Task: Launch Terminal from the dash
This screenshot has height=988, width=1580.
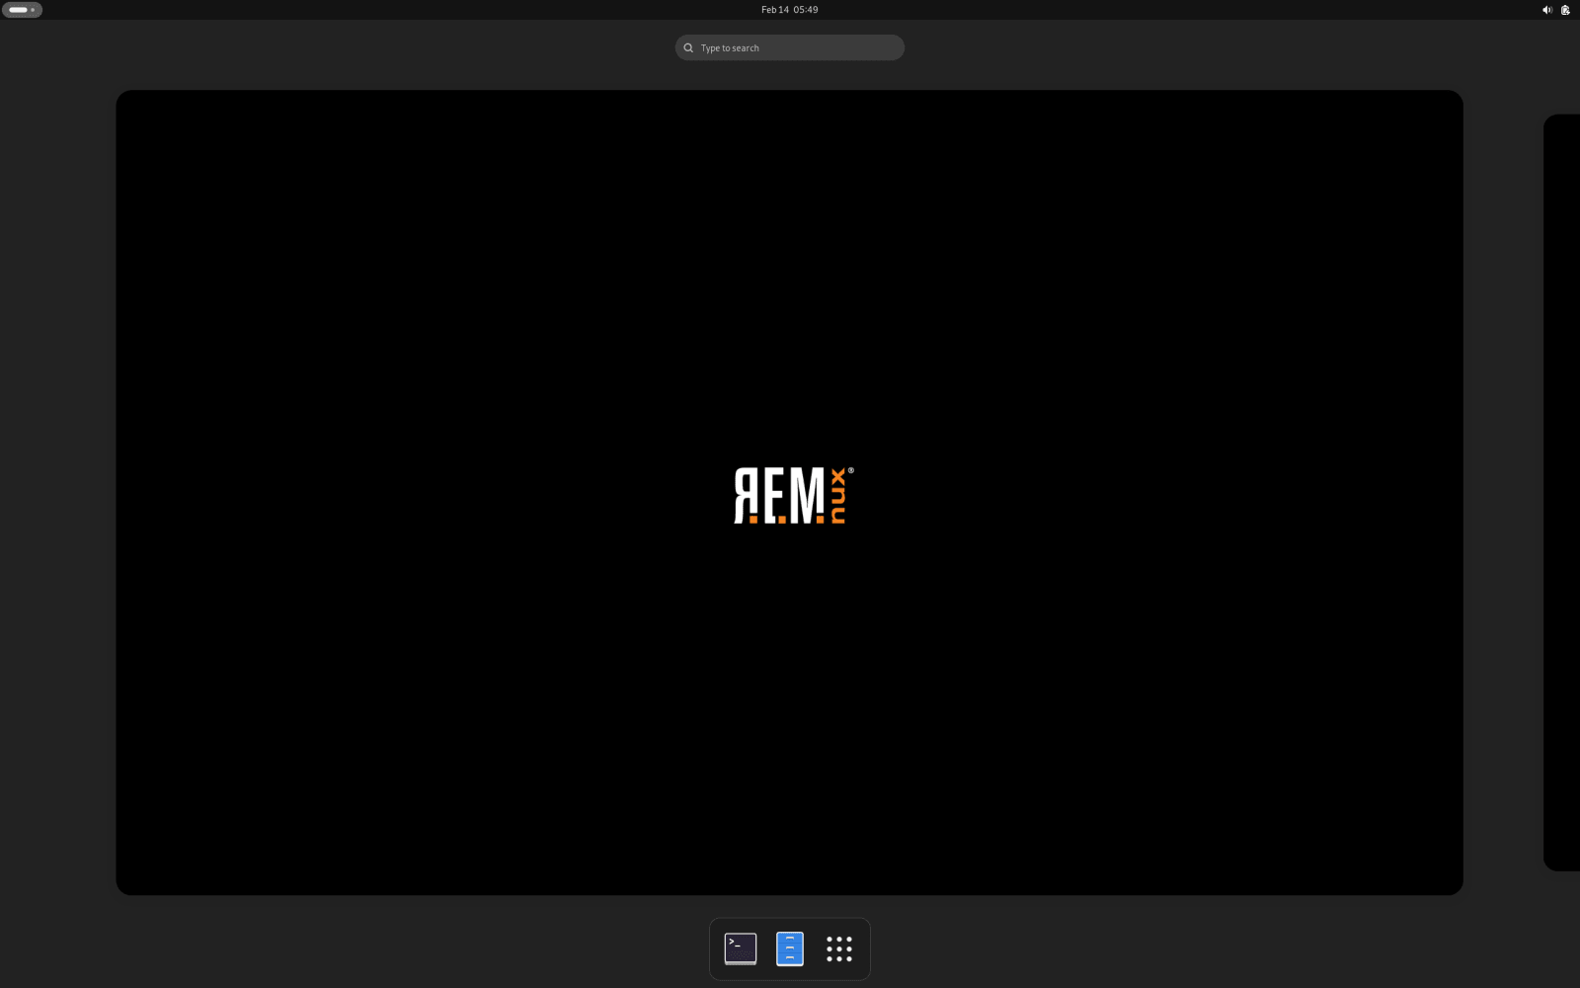Action: tap(740, 948)
